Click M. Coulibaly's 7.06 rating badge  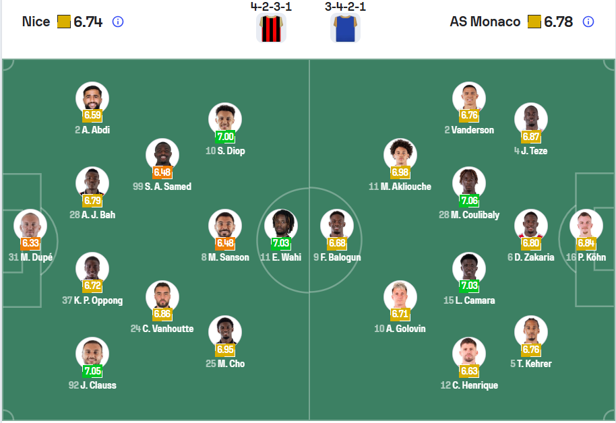469,201
